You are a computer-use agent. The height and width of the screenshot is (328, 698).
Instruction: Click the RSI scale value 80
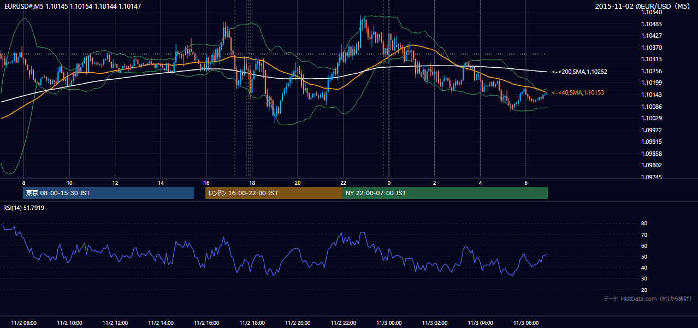tap(644, 224)
